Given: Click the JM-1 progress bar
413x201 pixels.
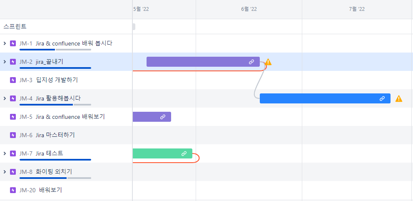Looking at the screenshot, I should click(x=55, y=50).
